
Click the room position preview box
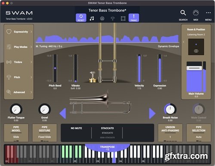click(x=196, y=47)
